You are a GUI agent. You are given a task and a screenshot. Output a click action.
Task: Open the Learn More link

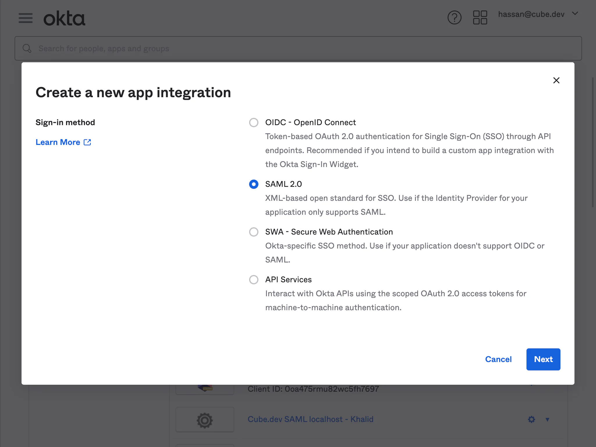tap(58, 142)
